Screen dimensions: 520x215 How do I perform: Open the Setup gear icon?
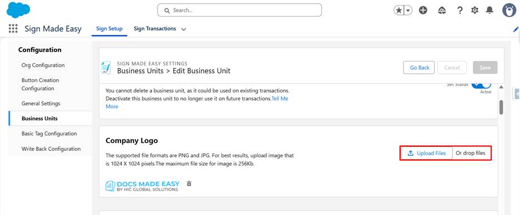pos(474,11)
